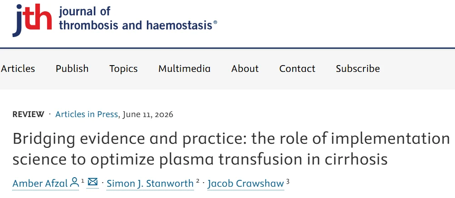Image resolution: width=455 pixels, height=198 pixels.
Task: Open the author profile icon beside Amber Afzal
Action: coord(75,182)
